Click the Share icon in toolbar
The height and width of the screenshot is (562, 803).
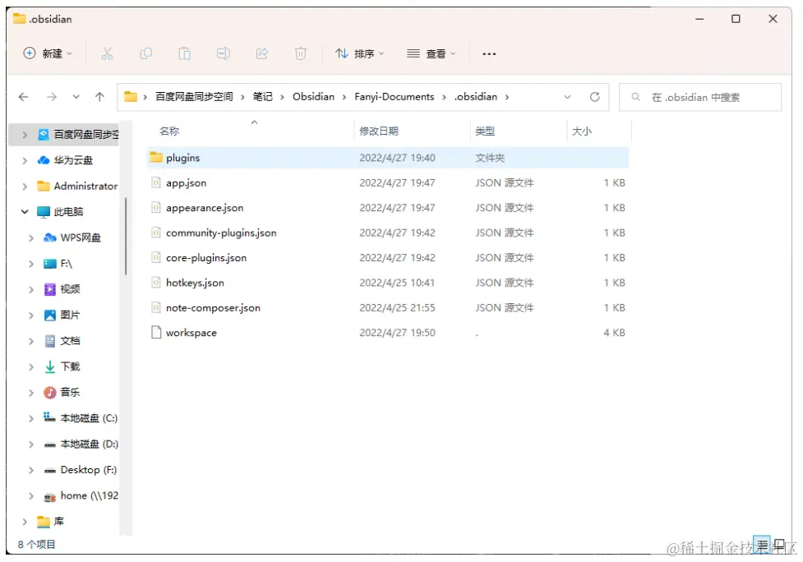(262, 53)
